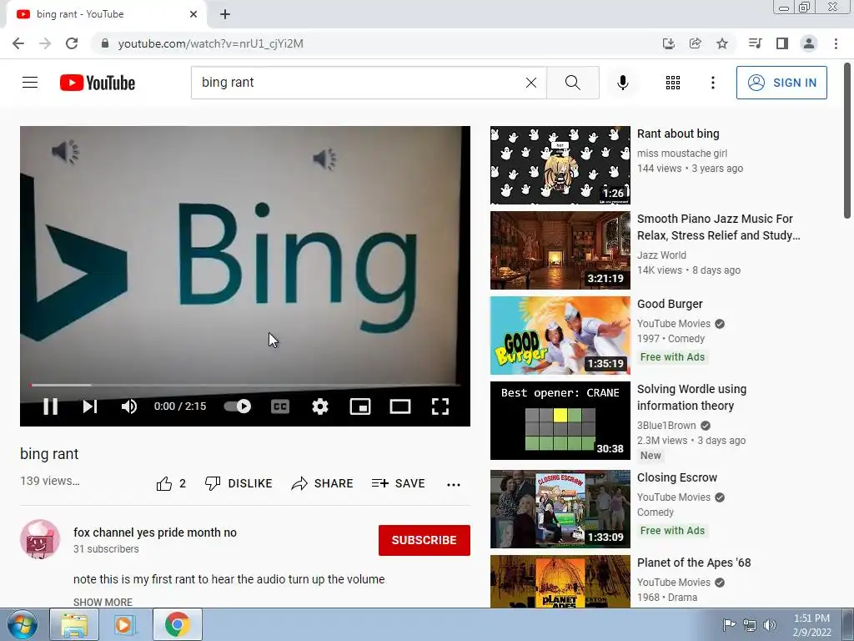Image resolution: width=854 pixels, height=641 pixels.
Task: Toggle Chrome side panel
Action: [x=782, y=43]
